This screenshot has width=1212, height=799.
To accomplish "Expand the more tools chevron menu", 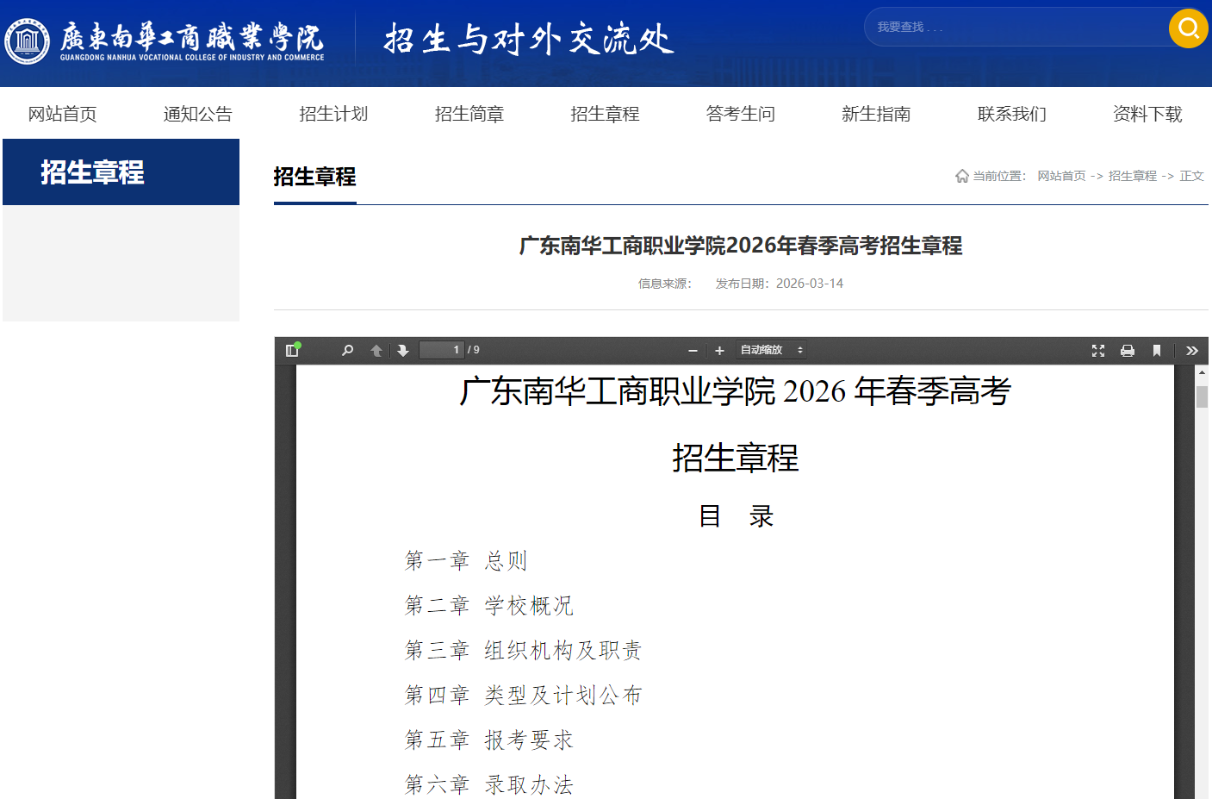I will [x=1192, y=351].
